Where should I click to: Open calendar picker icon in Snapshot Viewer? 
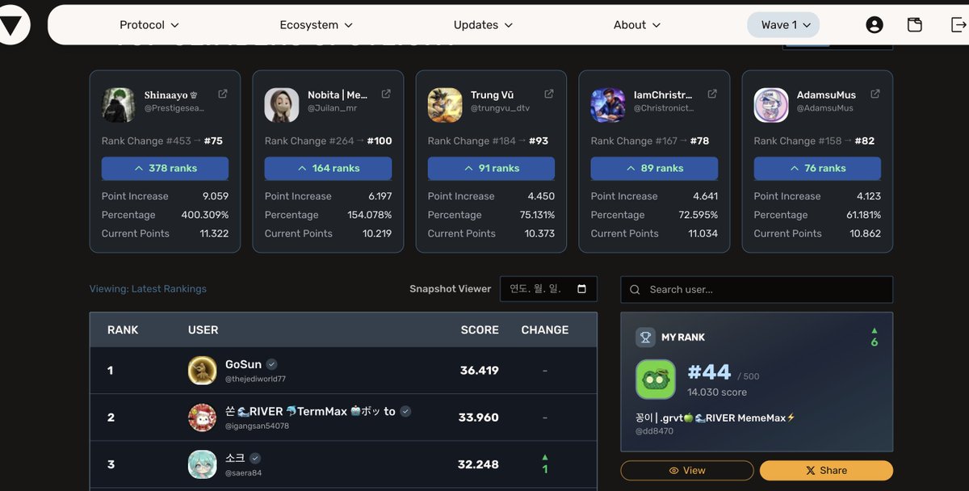[581, 289]
